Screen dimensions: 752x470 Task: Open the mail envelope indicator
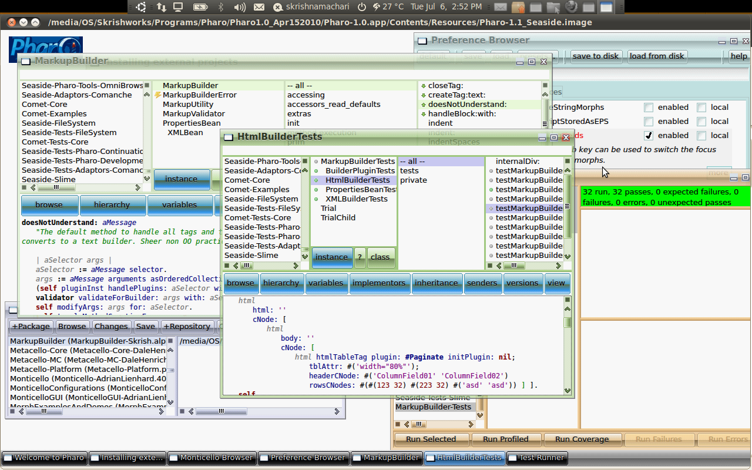(258, 7)
